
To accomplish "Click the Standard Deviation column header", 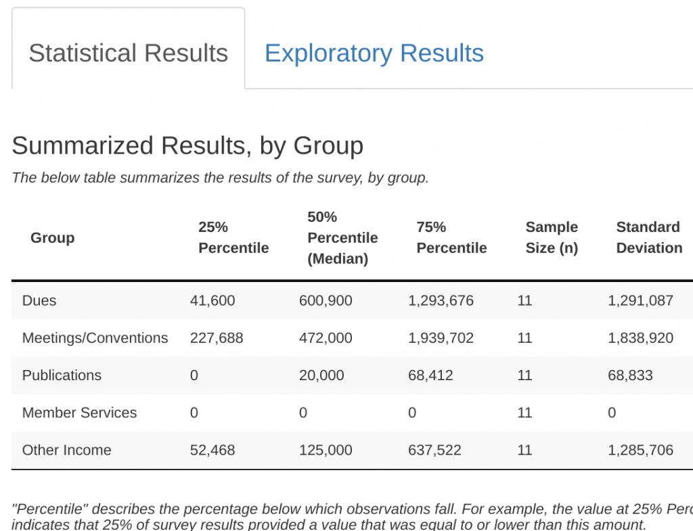I will point(648,237).
